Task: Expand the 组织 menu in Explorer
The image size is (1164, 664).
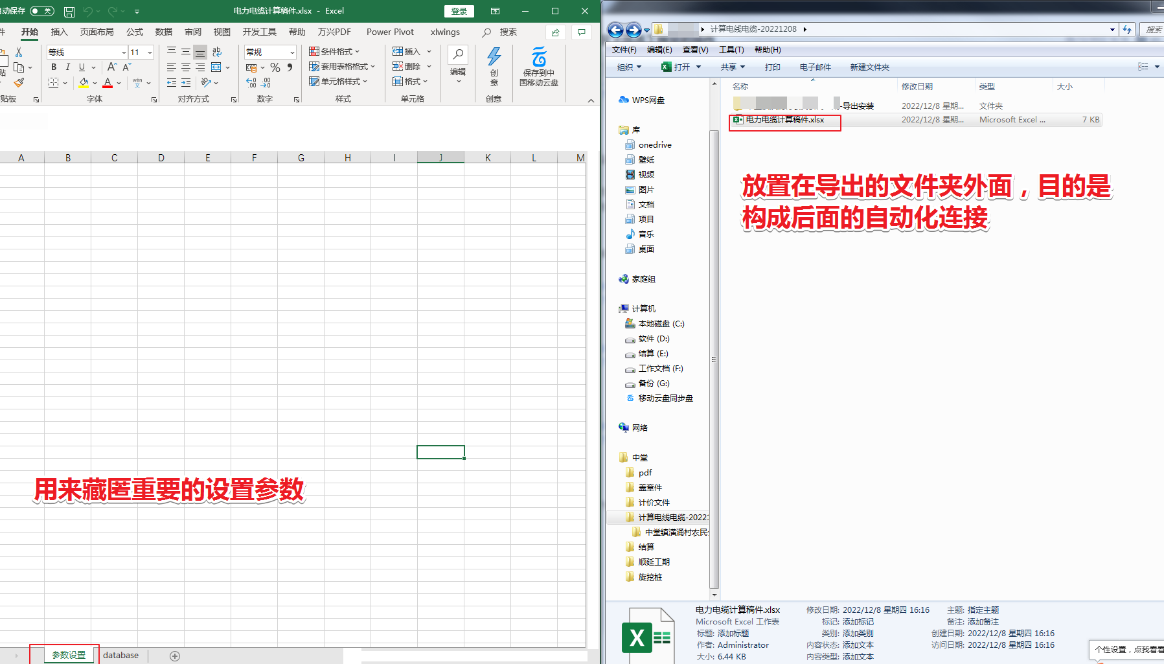Action: 629,67
